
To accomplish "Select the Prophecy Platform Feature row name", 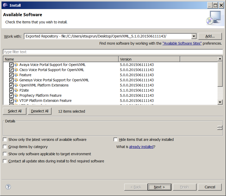I will tap(40, 95).
